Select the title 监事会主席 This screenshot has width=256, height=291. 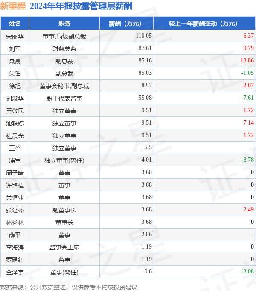(x=64, y=248)
